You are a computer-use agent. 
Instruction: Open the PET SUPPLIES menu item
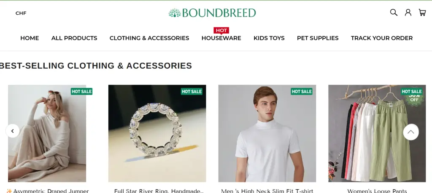click(x=318, y=38)
